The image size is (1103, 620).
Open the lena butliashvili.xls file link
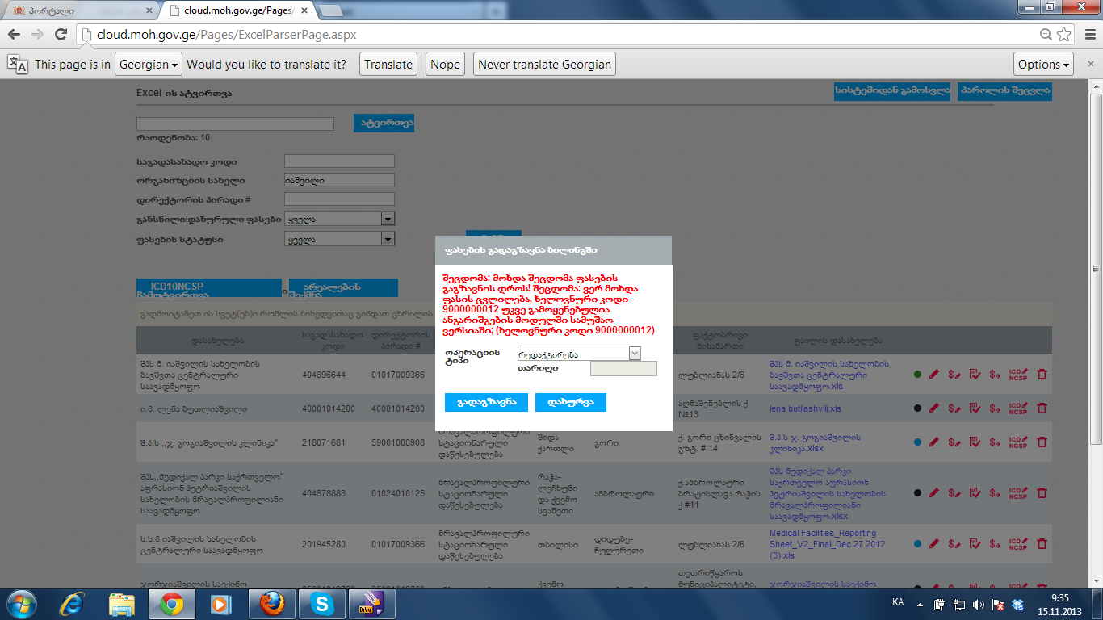point(805,408)
